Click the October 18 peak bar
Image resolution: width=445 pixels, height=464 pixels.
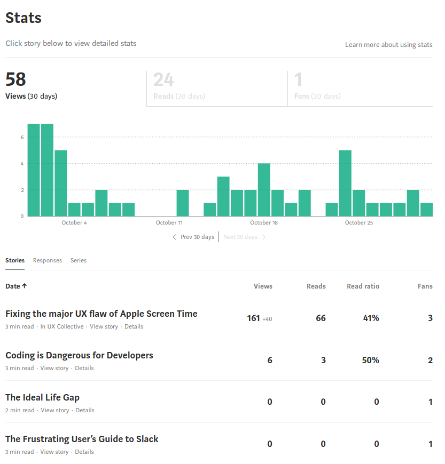[x=264, y=190]
